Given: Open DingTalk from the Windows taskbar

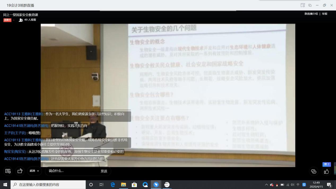Looking at the screenshot, I should [156, 185].
